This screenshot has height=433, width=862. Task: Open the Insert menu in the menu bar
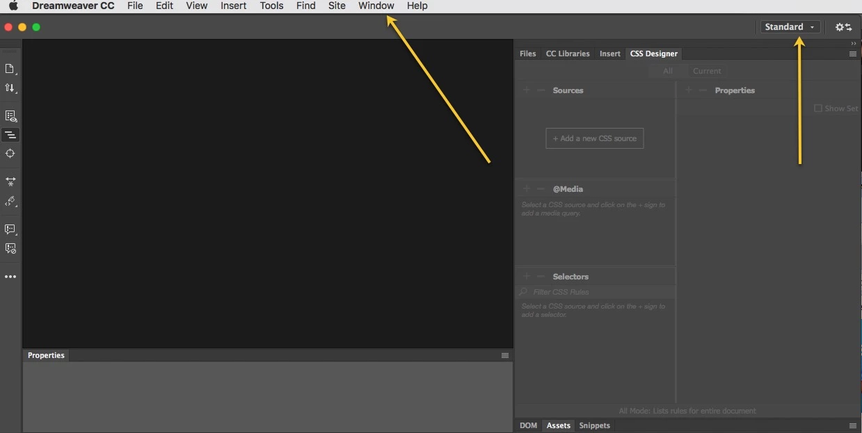(234, 6)
